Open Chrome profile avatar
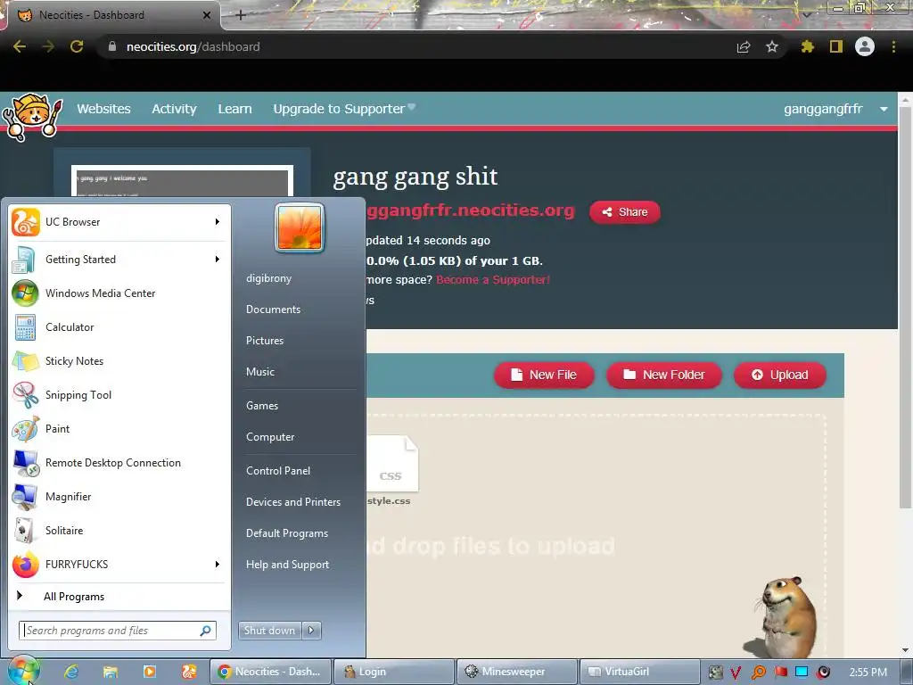Screen dimensions: 913x685 [865, 46]
